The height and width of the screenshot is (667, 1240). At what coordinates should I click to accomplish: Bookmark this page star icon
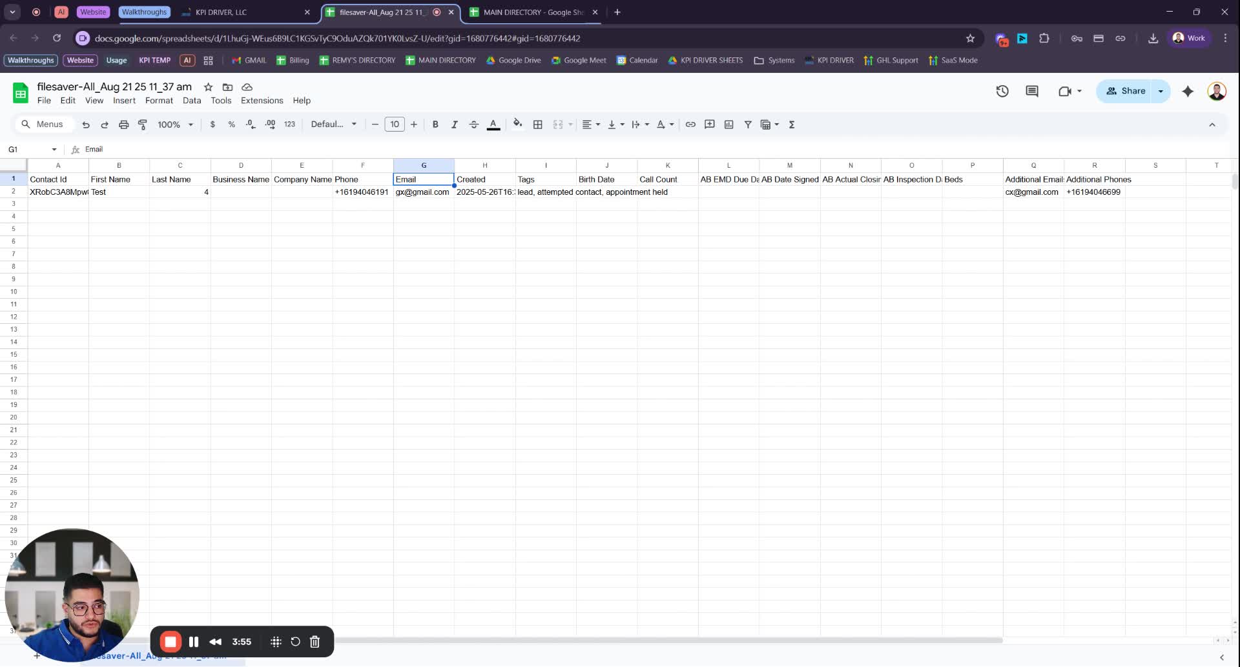click(970, 39)
